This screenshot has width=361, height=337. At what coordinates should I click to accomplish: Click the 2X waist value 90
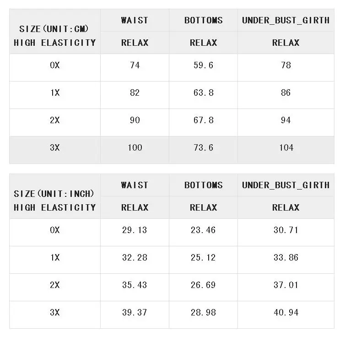(x=135, y=120)
